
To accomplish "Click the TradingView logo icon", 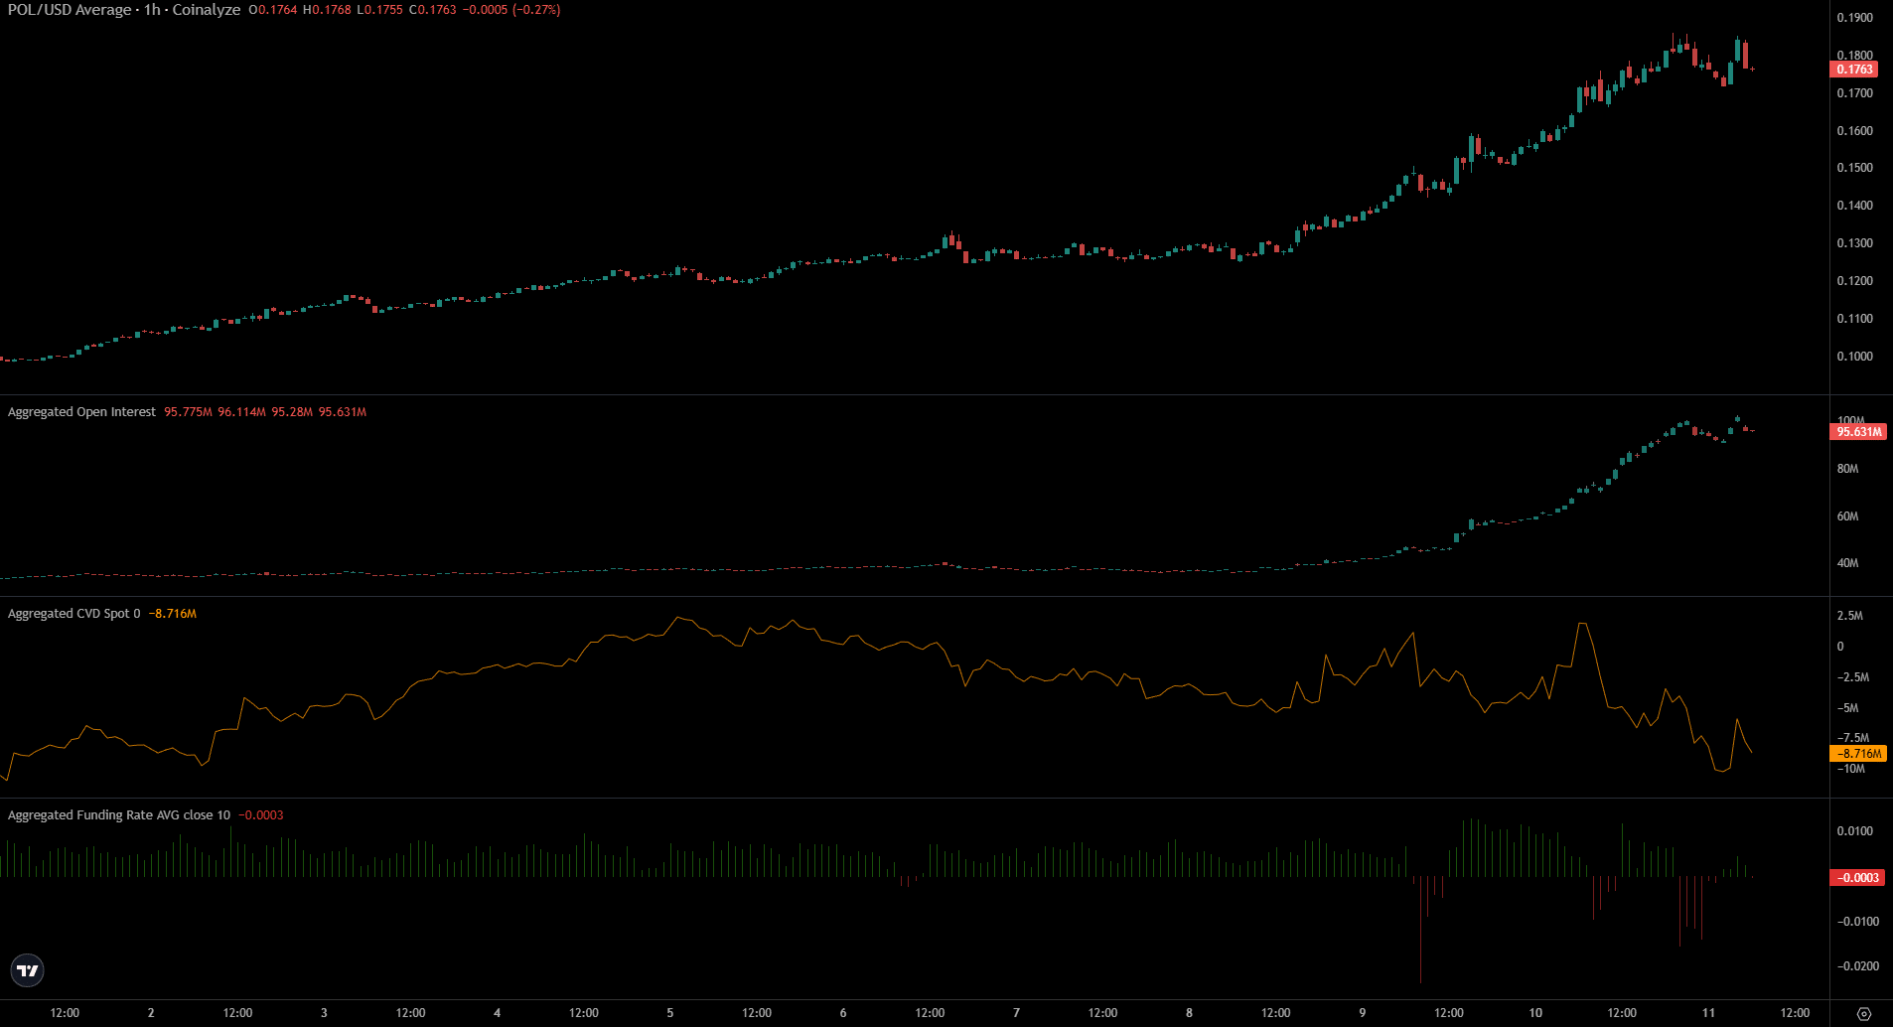I will pos(29,970).
